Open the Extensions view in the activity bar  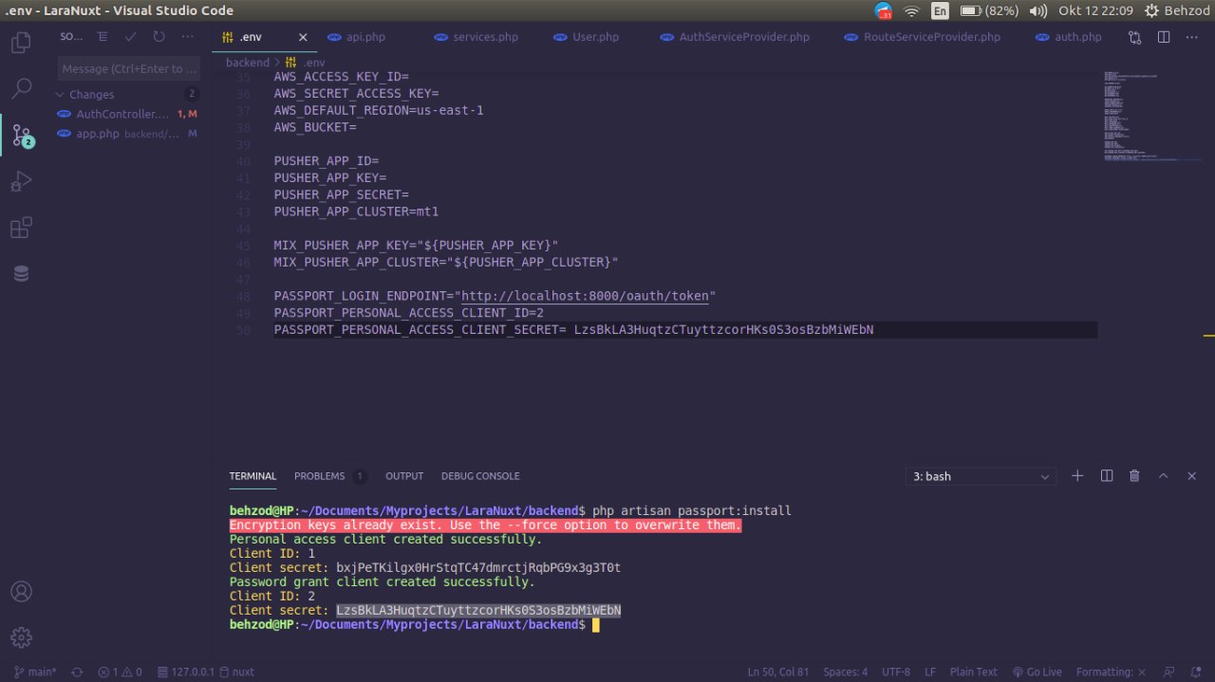click(21, 228)
